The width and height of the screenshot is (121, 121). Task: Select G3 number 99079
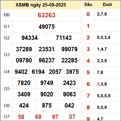tap(70, 49)
